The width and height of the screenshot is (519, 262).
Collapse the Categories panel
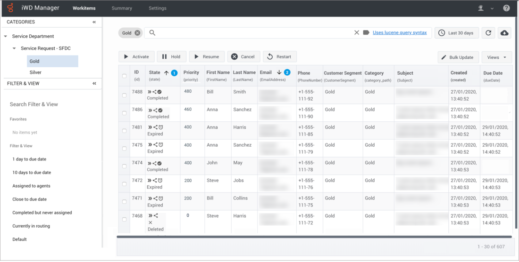94,22
